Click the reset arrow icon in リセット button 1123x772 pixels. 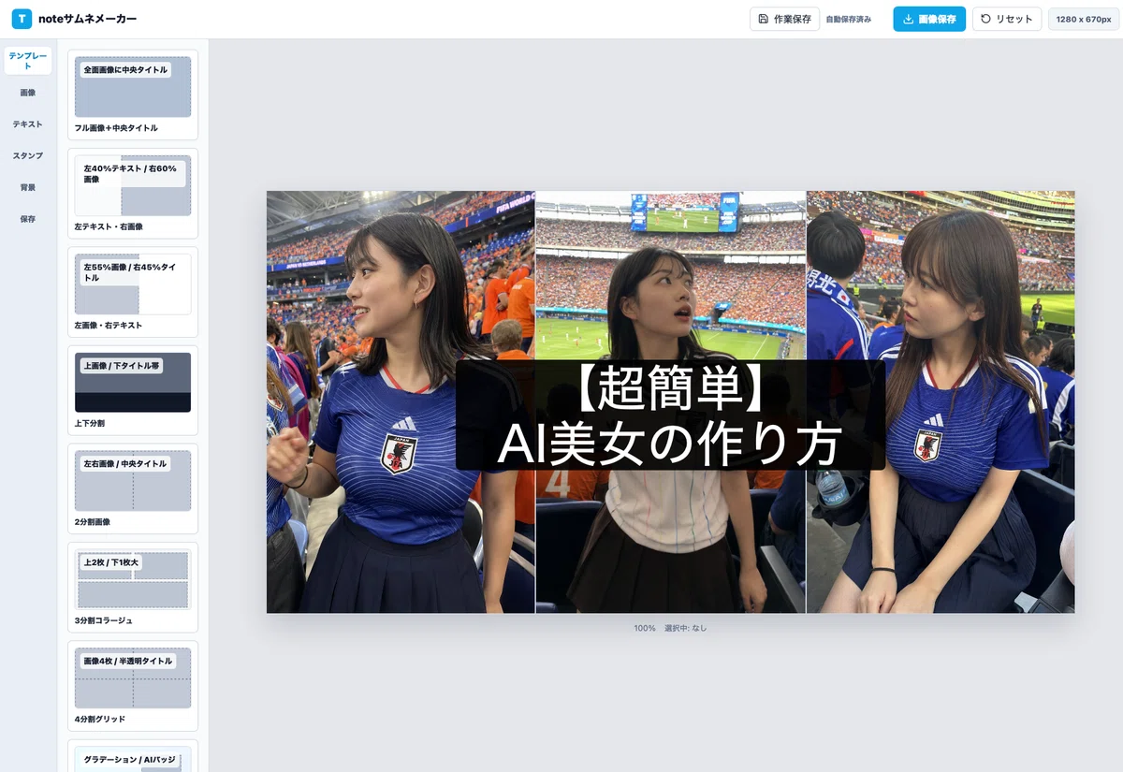986,19
